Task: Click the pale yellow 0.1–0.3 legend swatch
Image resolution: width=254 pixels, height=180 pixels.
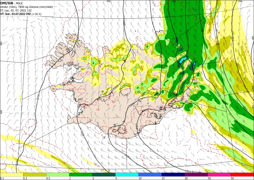Action: [x=11, y=174]
